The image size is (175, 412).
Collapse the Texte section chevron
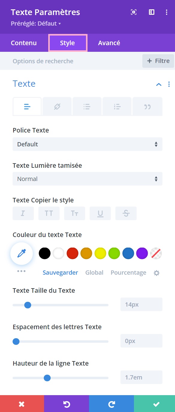[x=159, y=84]
